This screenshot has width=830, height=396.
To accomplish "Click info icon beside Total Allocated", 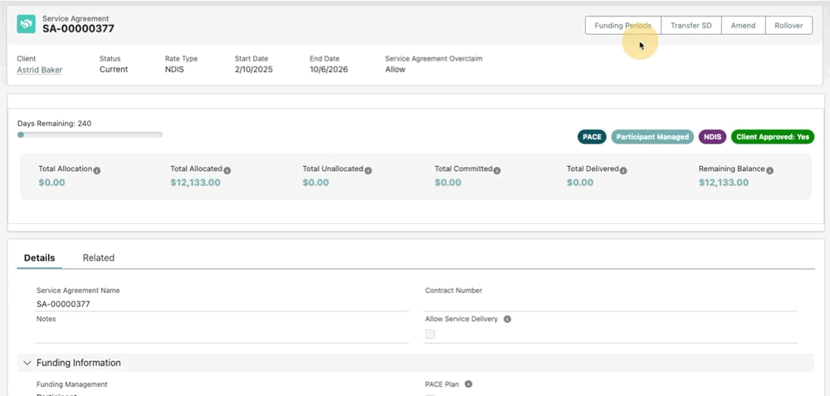I will pyautogui.click(x=227, y=170).
